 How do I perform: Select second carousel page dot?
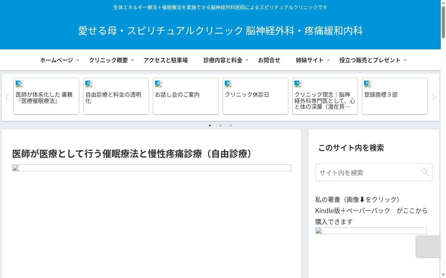pyautogui.click(x=220, y=125)
